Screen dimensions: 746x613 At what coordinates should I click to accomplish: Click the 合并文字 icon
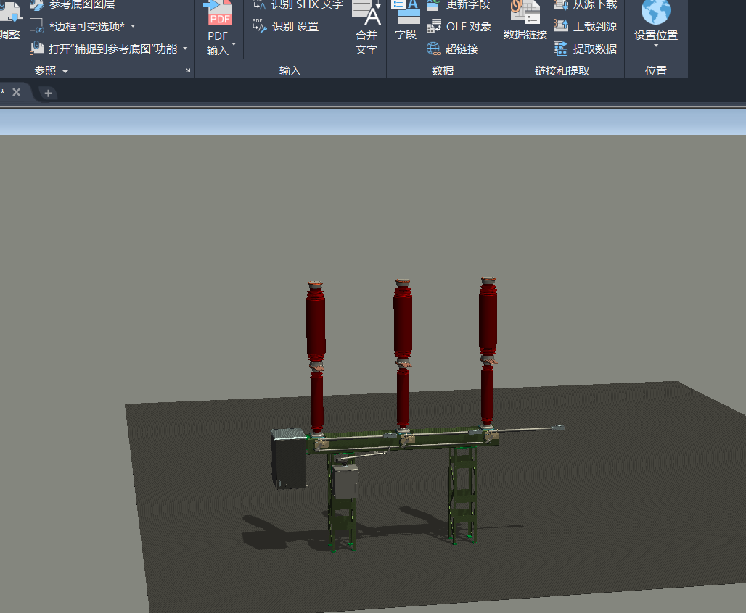tap(366, 13)
